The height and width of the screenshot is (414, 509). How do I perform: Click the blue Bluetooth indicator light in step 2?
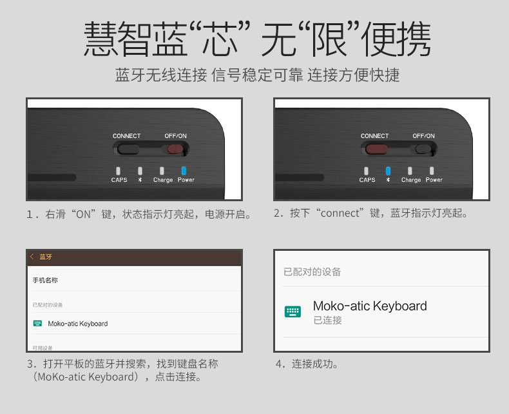click(388, 171)
